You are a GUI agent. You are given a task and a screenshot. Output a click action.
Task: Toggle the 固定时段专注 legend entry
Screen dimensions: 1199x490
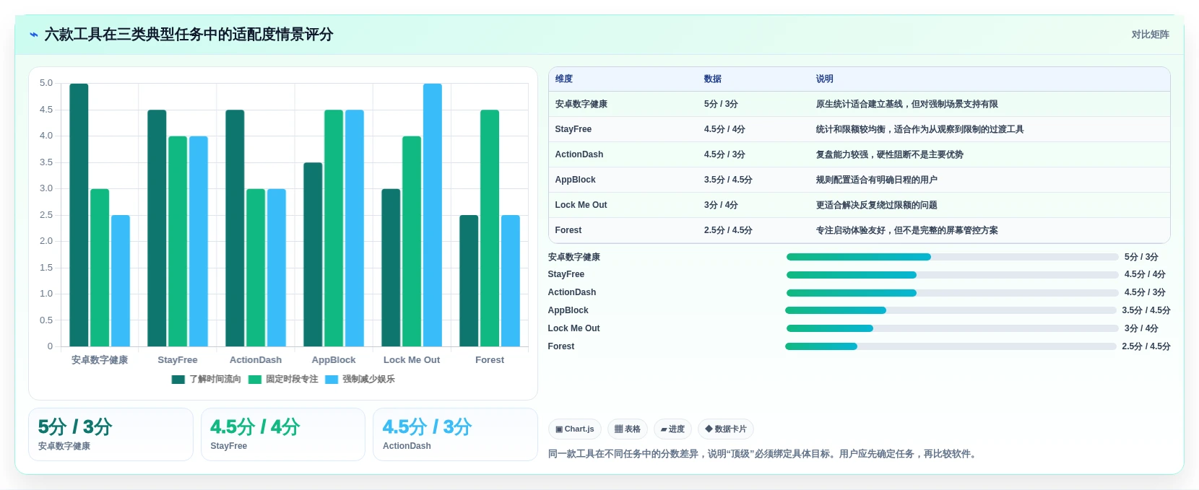[283, 379]
